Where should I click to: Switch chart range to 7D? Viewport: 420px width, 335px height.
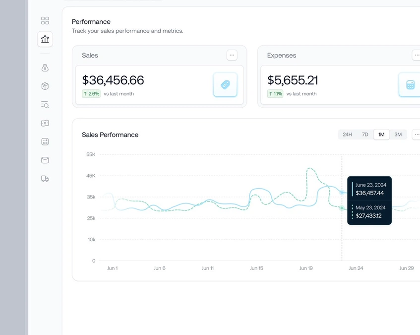[365, 134]
